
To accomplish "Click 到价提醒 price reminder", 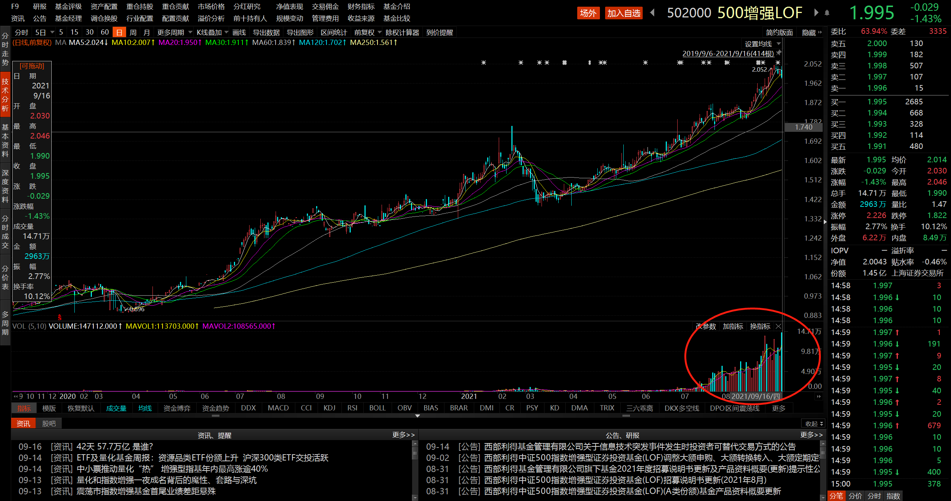I will (x=440, y=32).
